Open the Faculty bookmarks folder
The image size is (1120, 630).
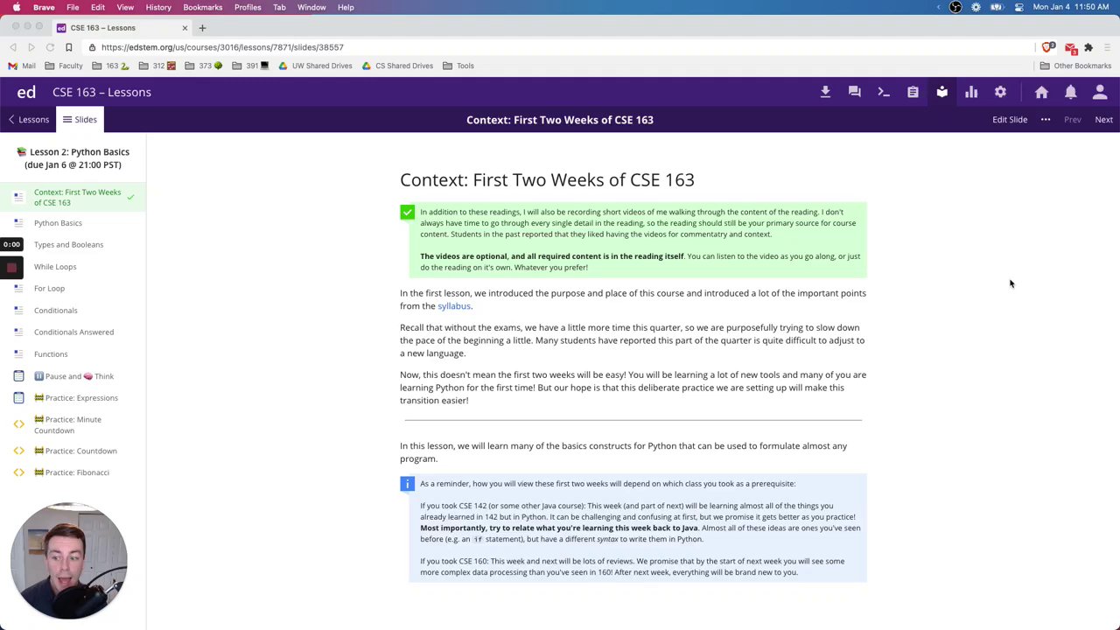pos(64,66)
